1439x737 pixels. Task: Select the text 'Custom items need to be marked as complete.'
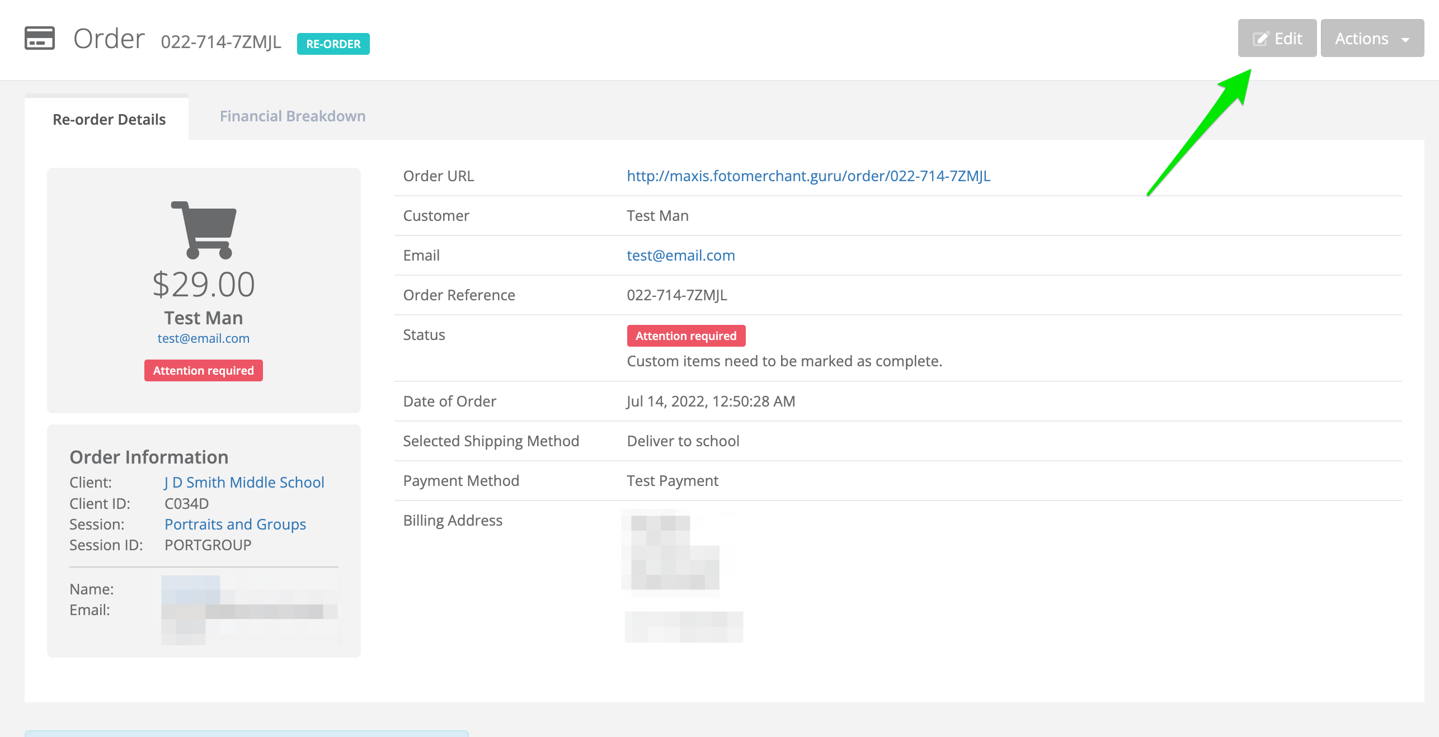tap(784, 361)
